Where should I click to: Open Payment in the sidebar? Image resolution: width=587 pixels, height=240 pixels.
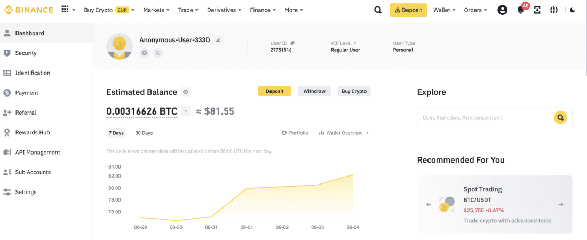pyautogui.click(x=46, y=92)
